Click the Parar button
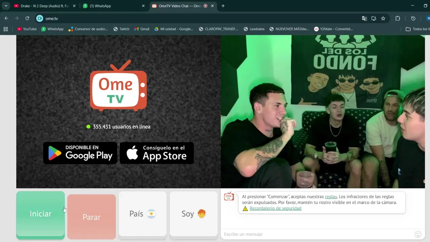The height and width of the screenshot is (242, 430). pos(91,217)
